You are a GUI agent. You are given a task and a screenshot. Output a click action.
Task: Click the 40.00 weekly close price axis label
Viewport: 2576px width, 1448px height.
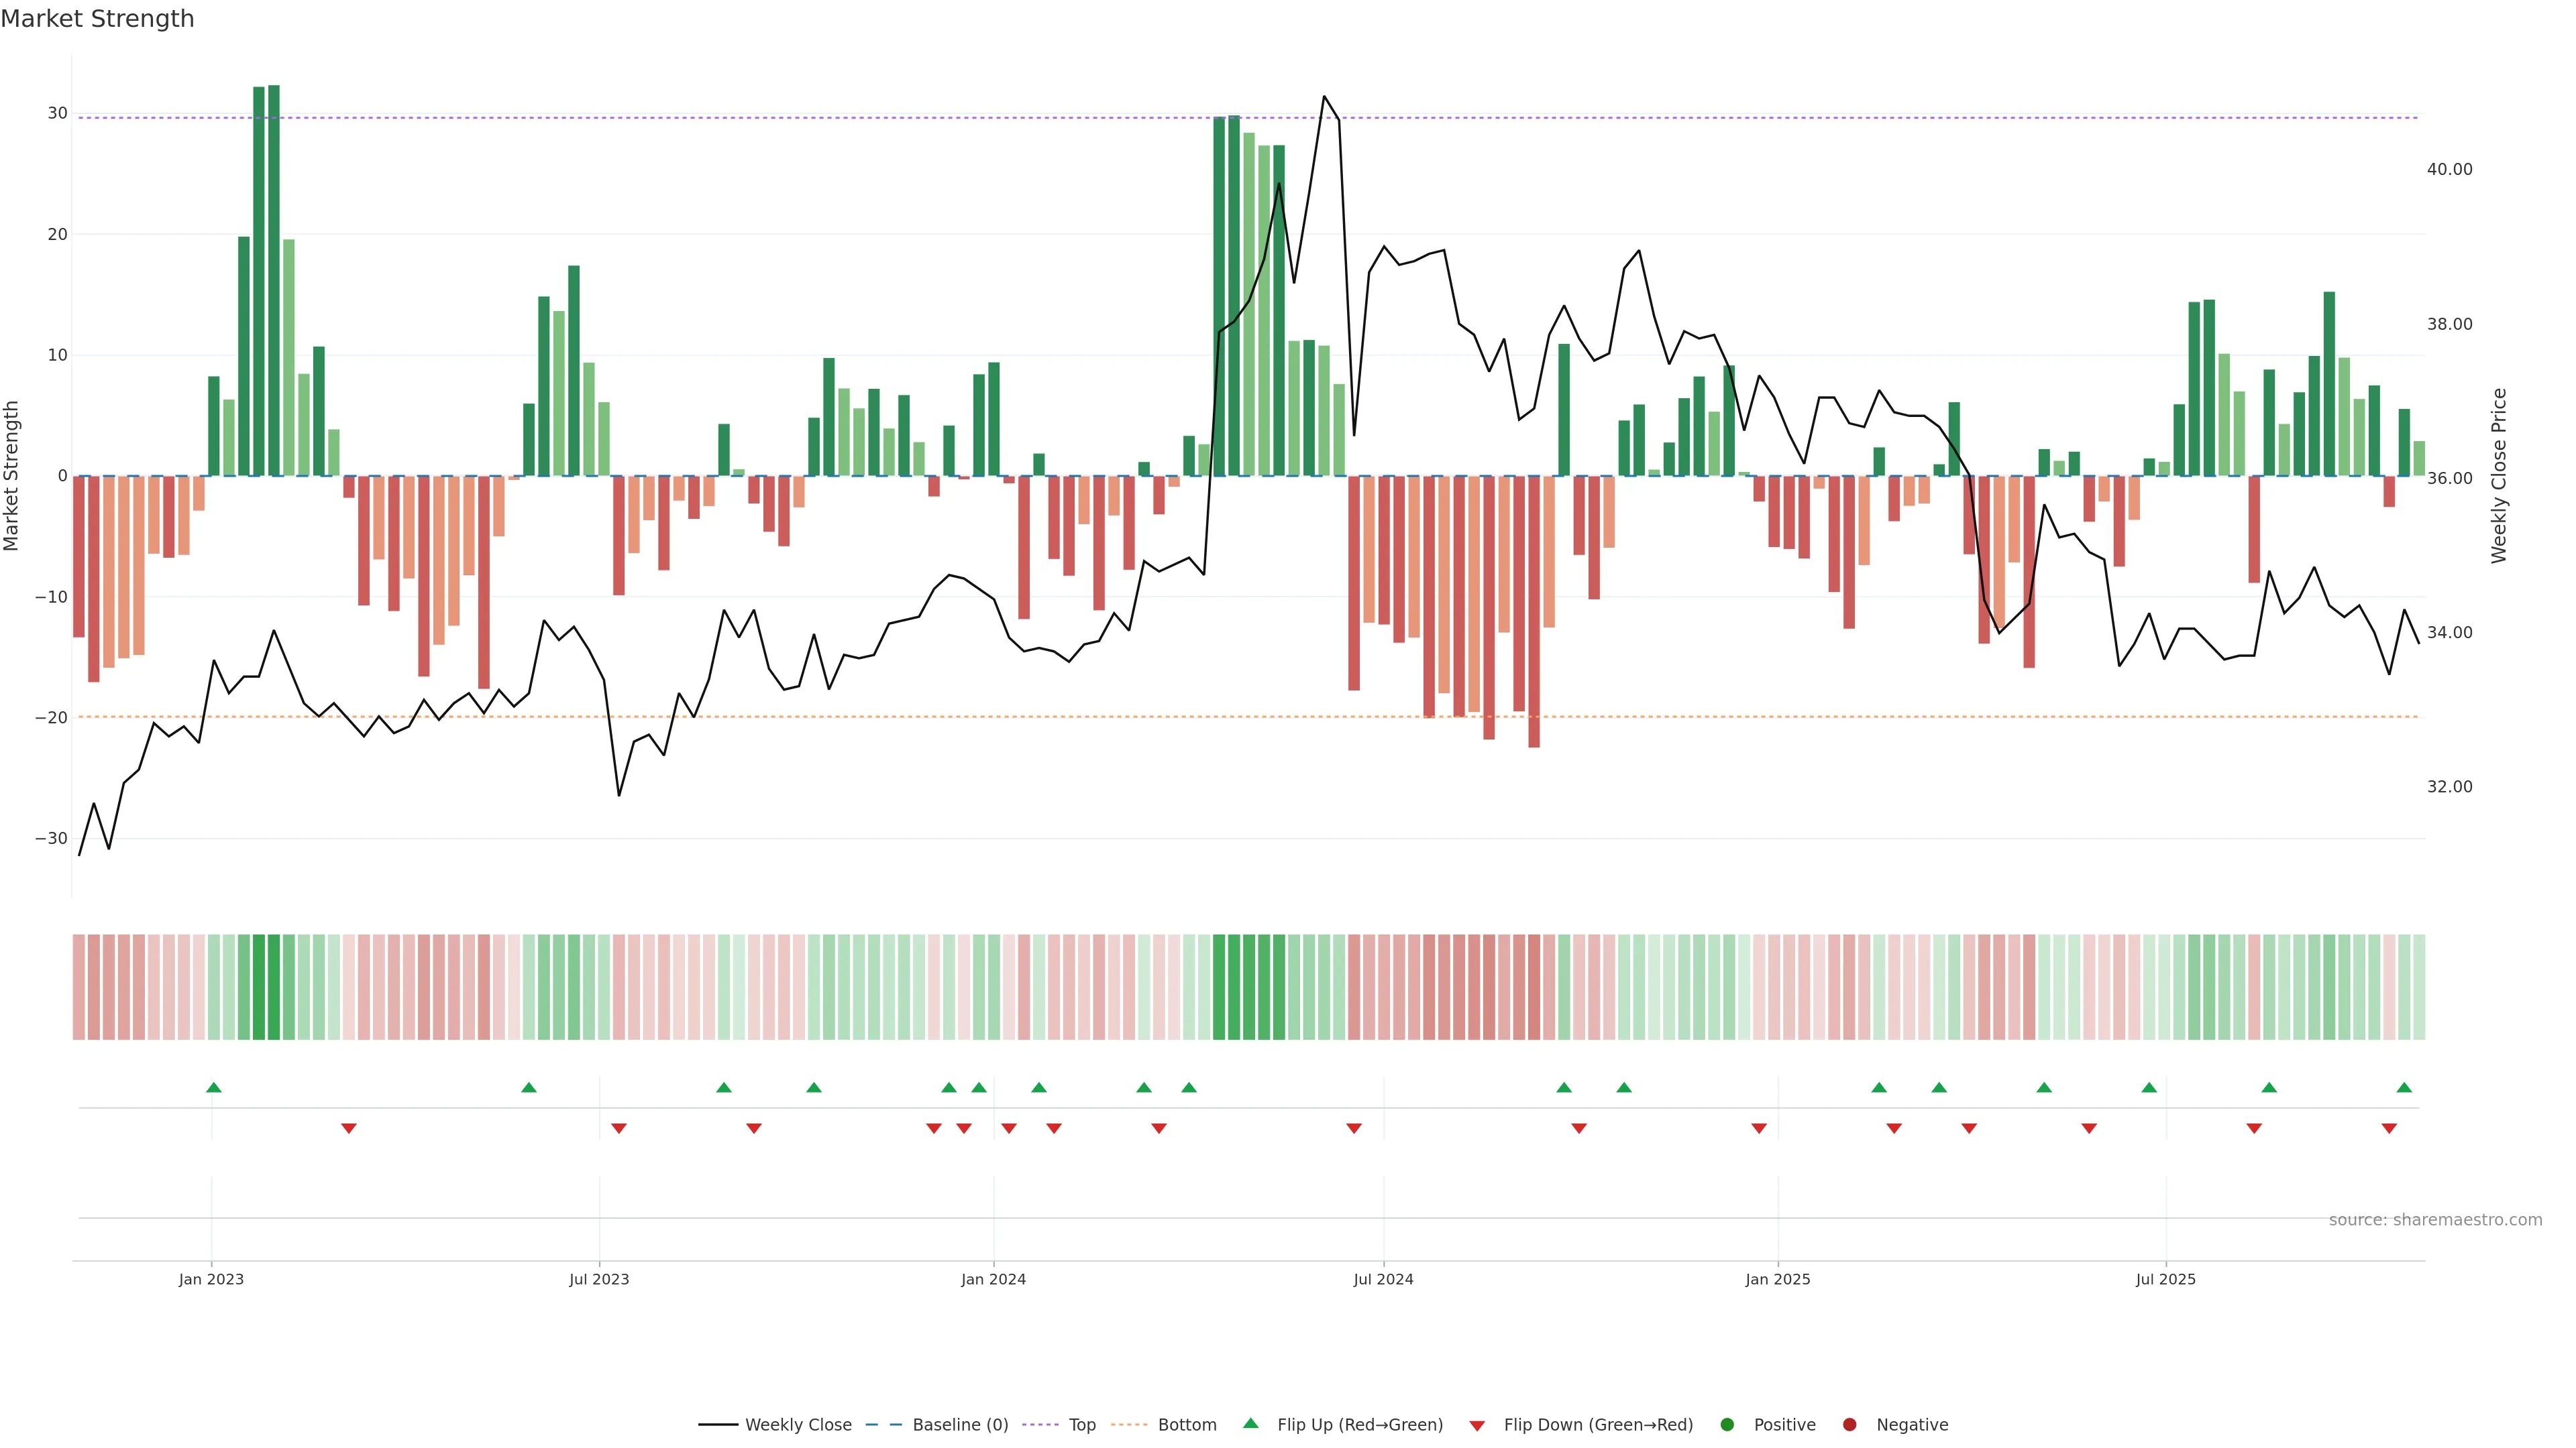click(x=2449, y=170)
